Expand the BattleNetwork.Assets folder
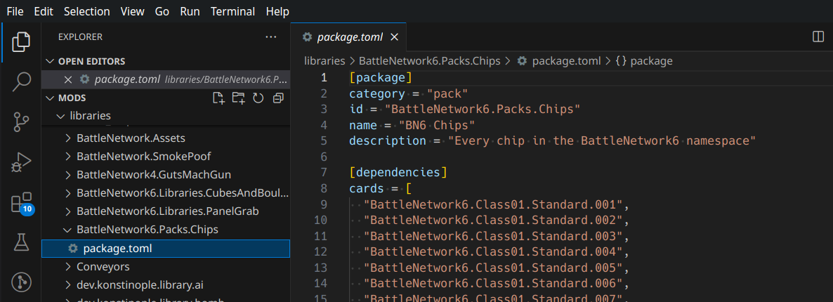The height and width of the screenshot is (302, 833). [67, 139]
